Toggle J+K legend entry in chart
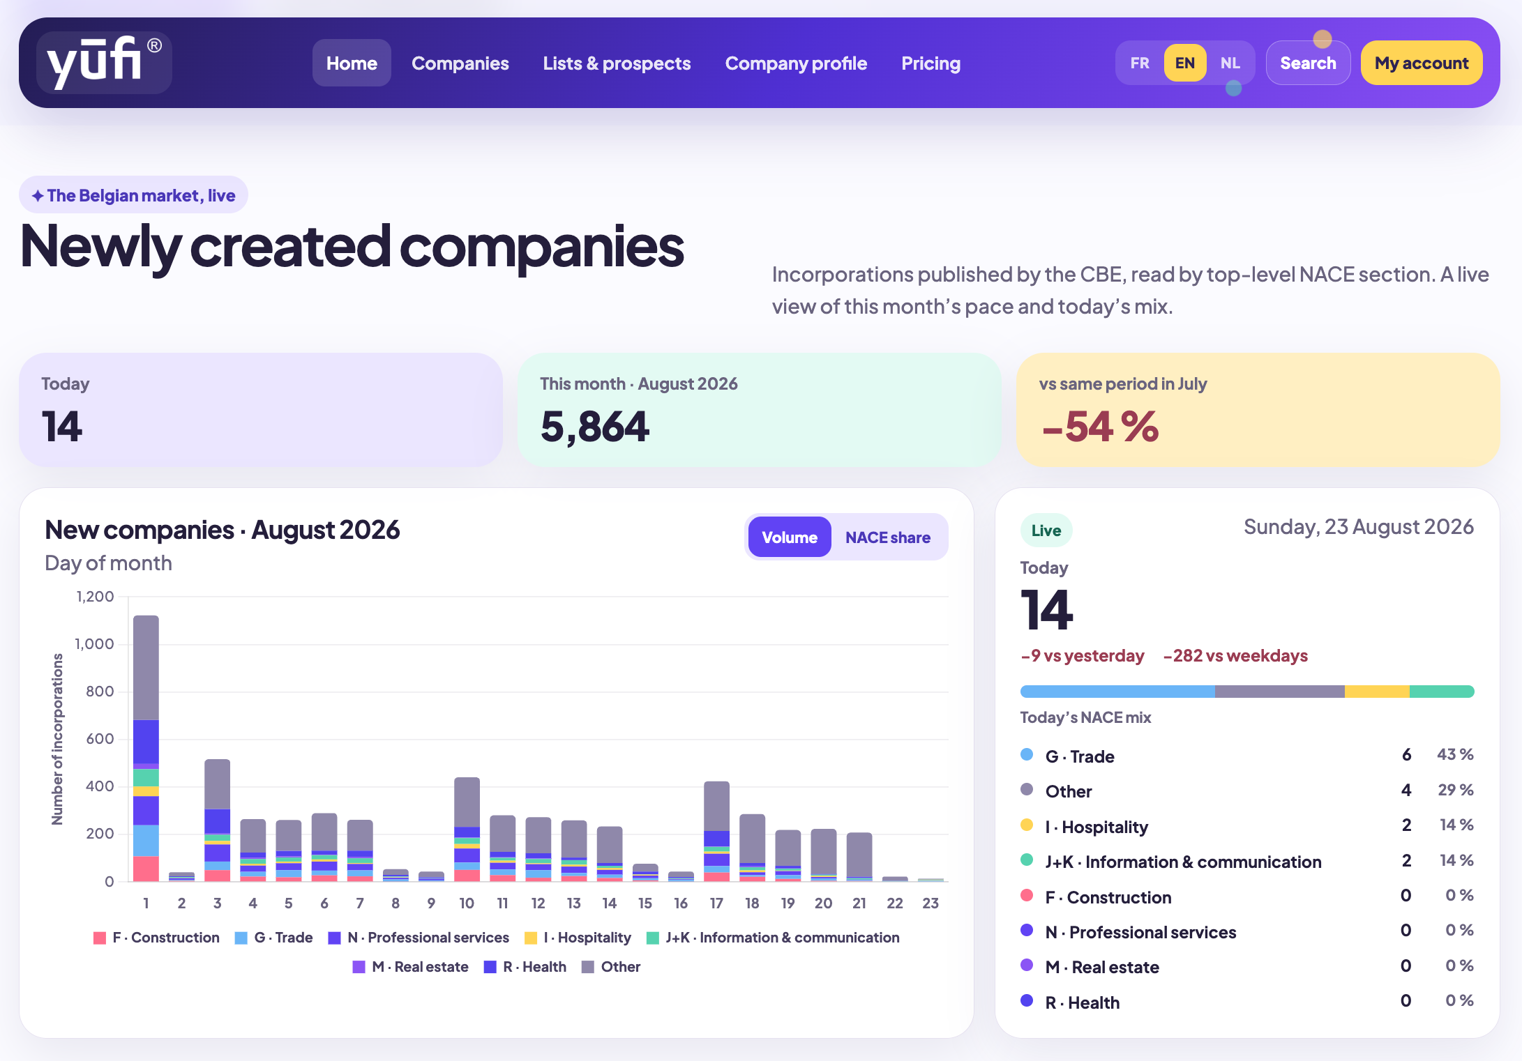This screenshot has width=1522, height=1061. (773, 938)
